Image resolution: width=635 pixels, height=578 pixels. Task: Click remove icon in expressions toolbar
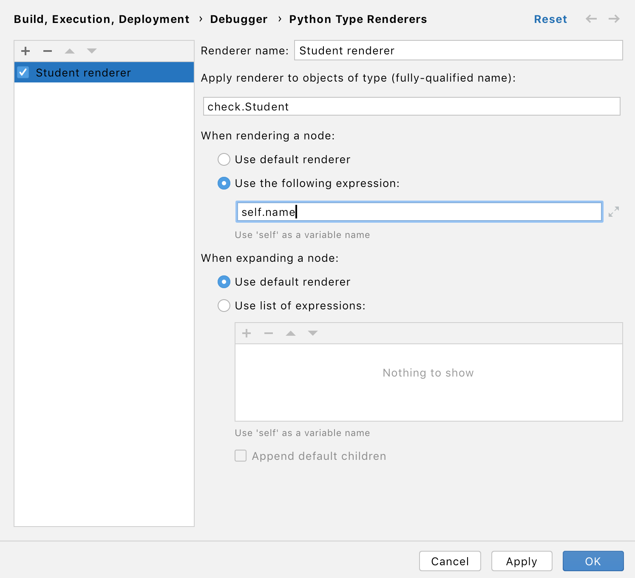point(268,333)
